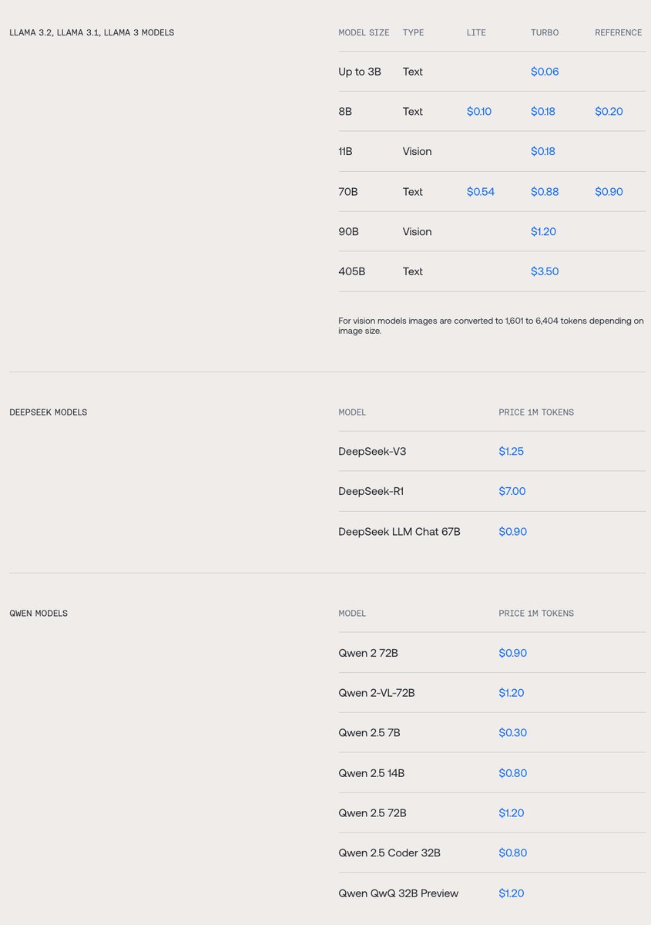Viewport: 651px width, 925px height.
Task: Click the $0.30 price for Qwen 2.5 7B
Action: [512, 733]
